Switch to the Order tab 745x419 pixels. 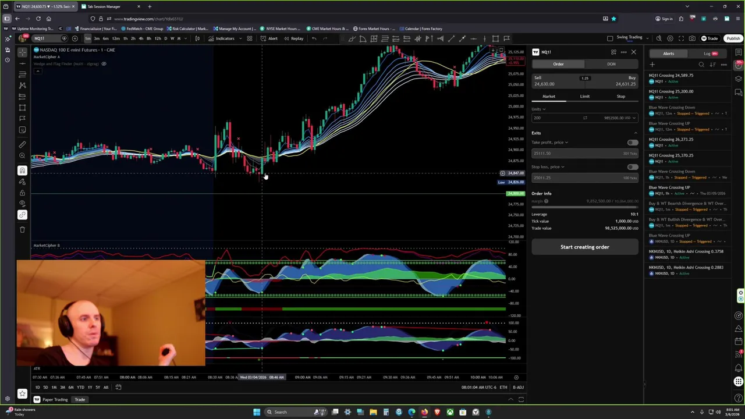[558, 64]
